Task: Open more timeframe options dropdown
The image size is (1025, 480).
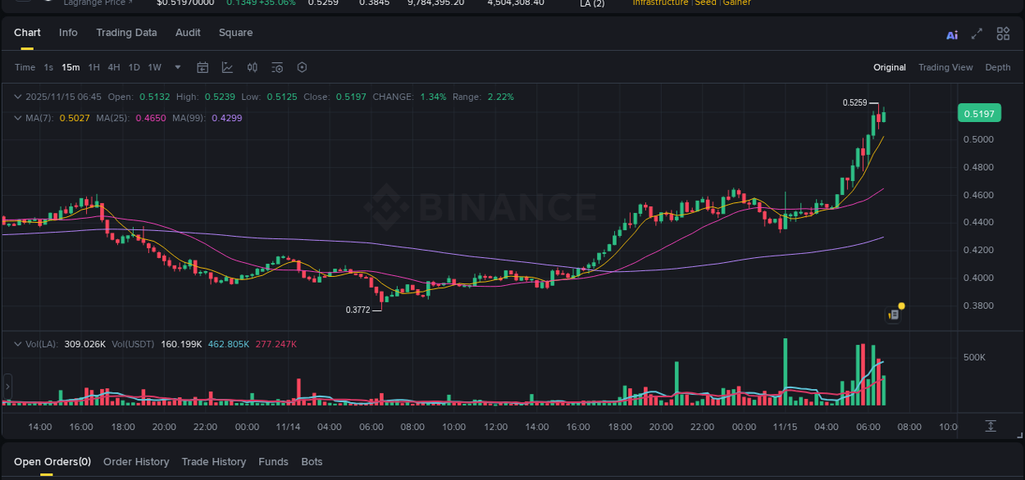Action: pos(177,67)
